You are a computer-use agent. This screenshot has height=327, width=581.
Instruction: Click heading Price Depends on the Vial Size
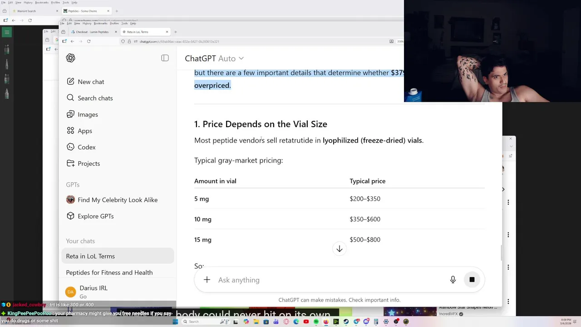261,124
